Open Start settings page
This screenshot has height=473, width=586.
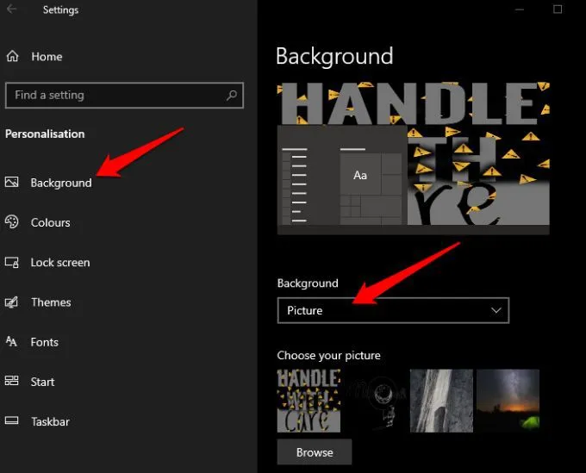[x=42, y=382]
